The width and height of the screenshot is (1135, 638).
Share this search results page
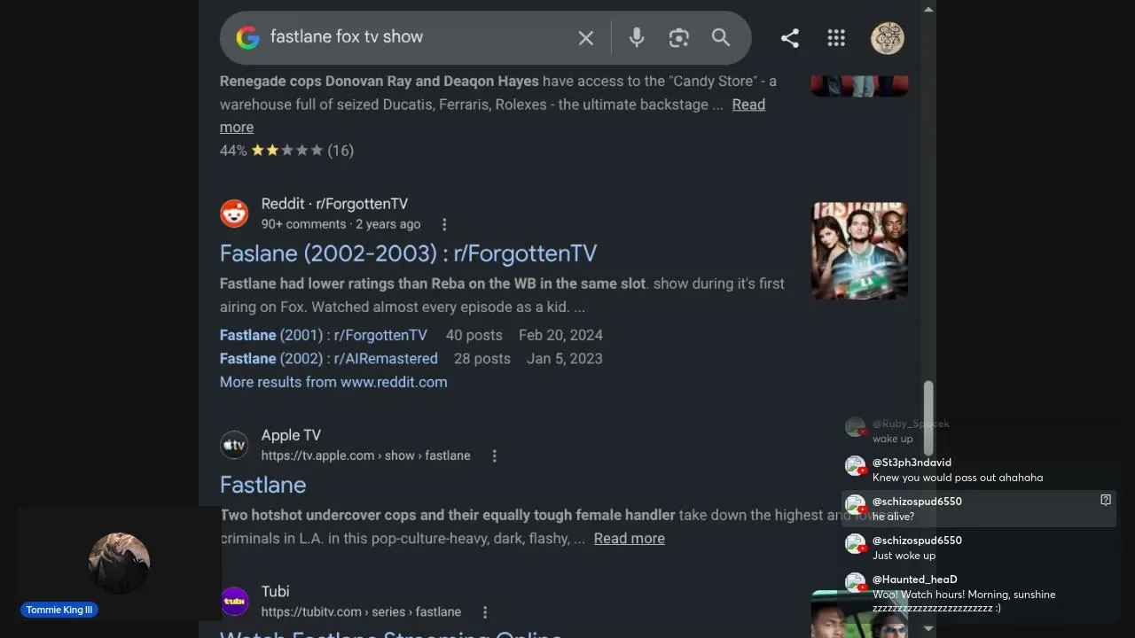tap(790, 37)
